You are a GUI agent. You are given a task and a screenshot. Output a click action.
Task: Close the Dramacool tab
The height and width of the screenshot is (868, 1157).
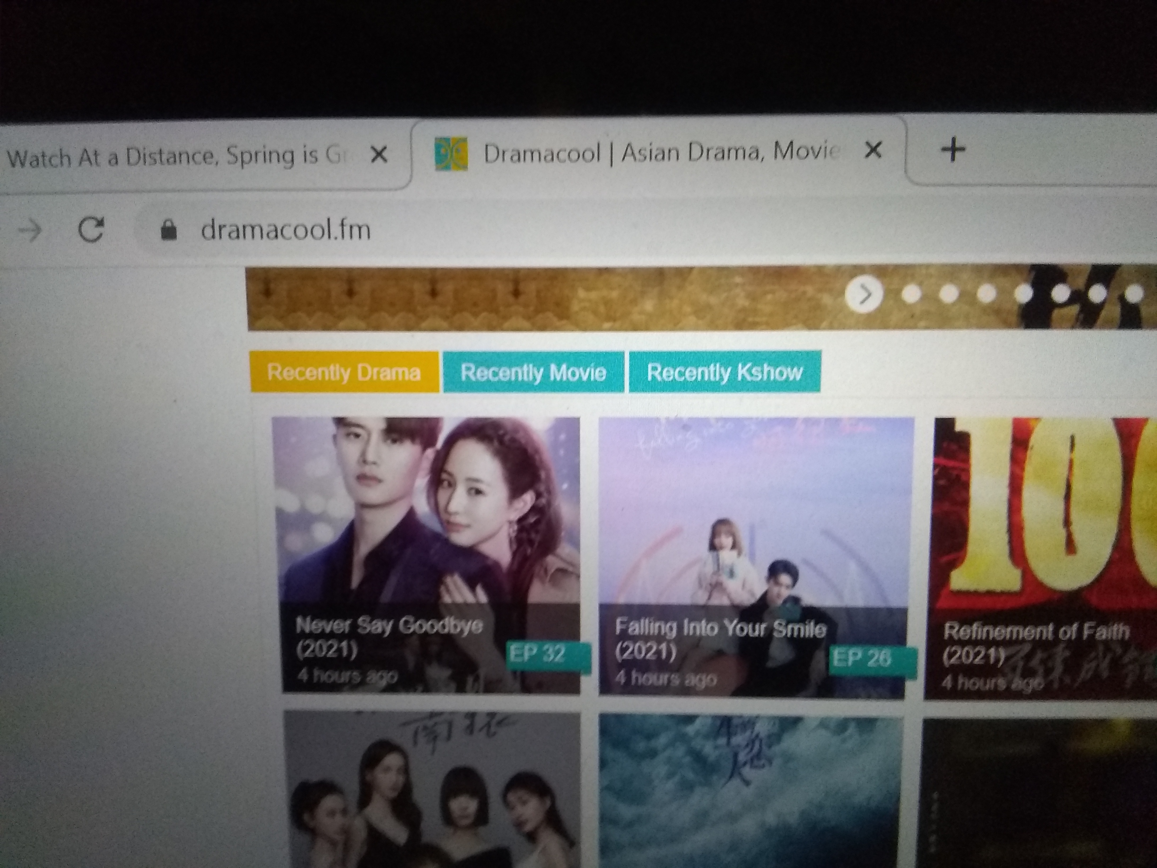tap(873, 151)
